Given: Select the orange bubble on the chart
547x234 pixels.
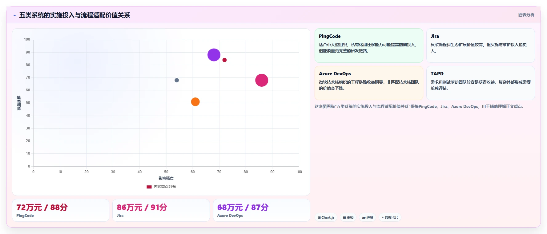Looking at the screenshot, I should (195, 102).
